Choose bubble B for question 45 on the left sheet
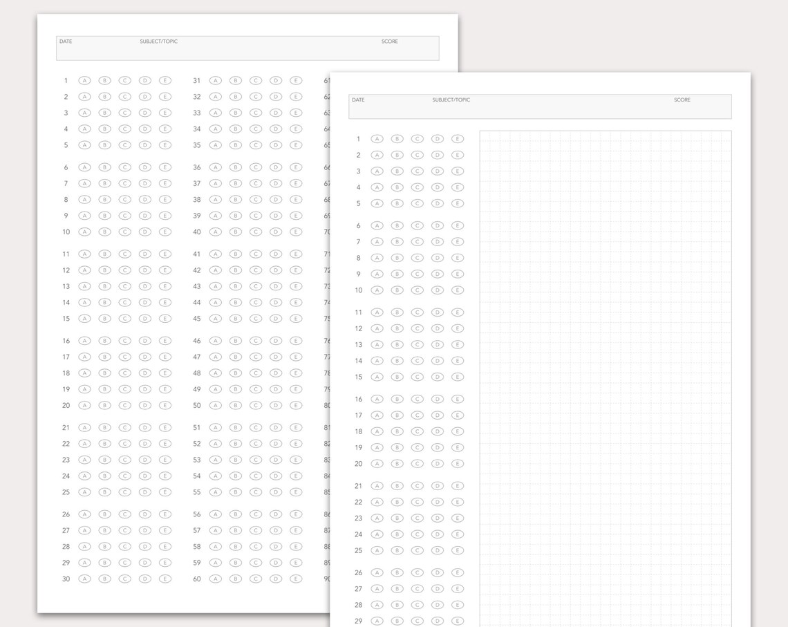The width and height of the screenshot is (788, 627). (236, 319)
